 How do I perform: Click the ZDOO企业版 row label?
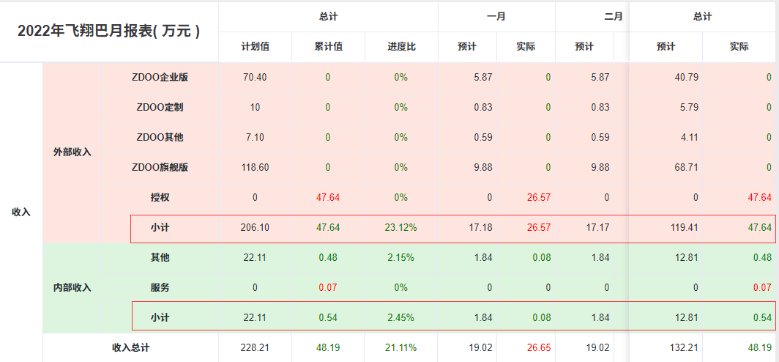pos(160,78)
